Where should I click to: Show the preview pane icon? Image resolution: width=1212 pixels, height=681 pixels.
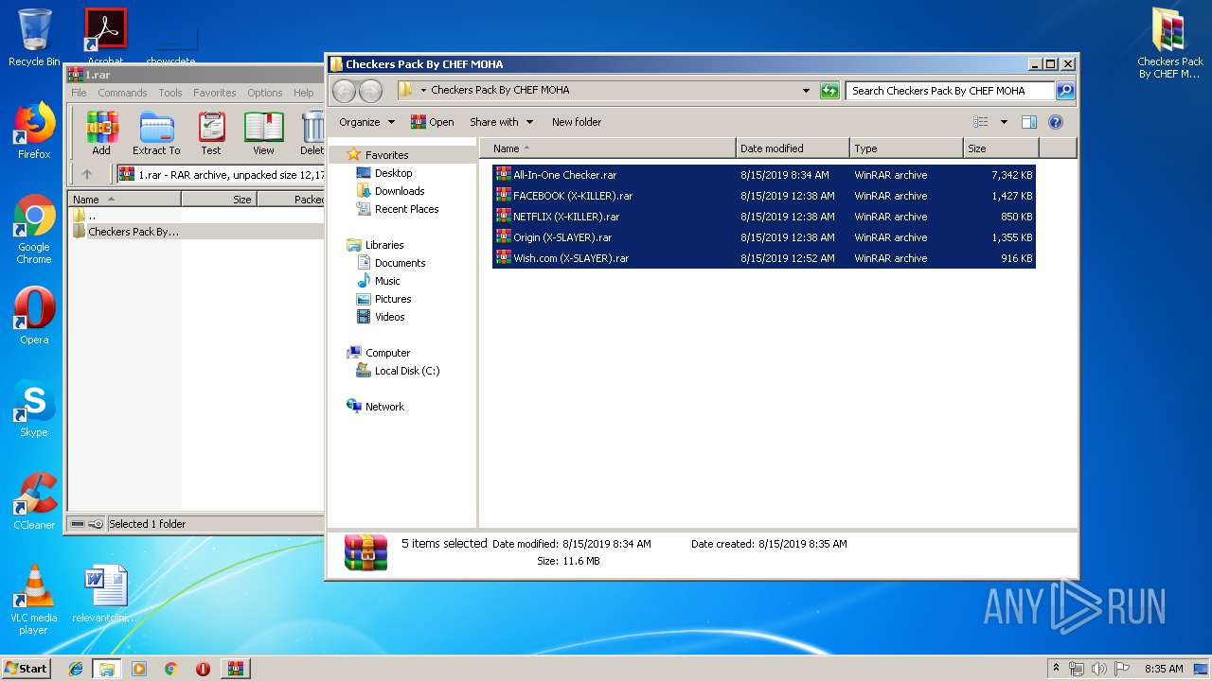click(x=1029, y=122)
